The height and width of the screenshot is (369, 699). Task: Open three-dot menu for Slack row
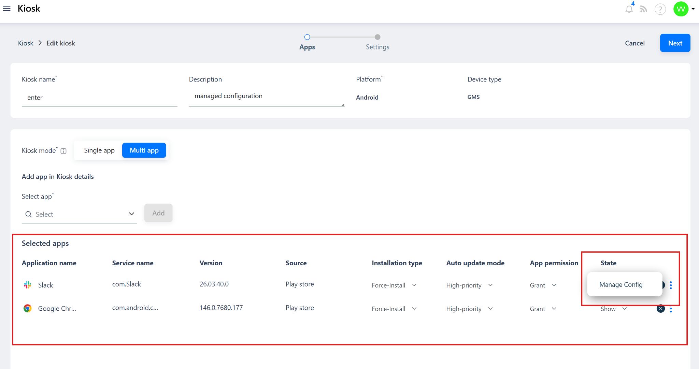point(671,285)
